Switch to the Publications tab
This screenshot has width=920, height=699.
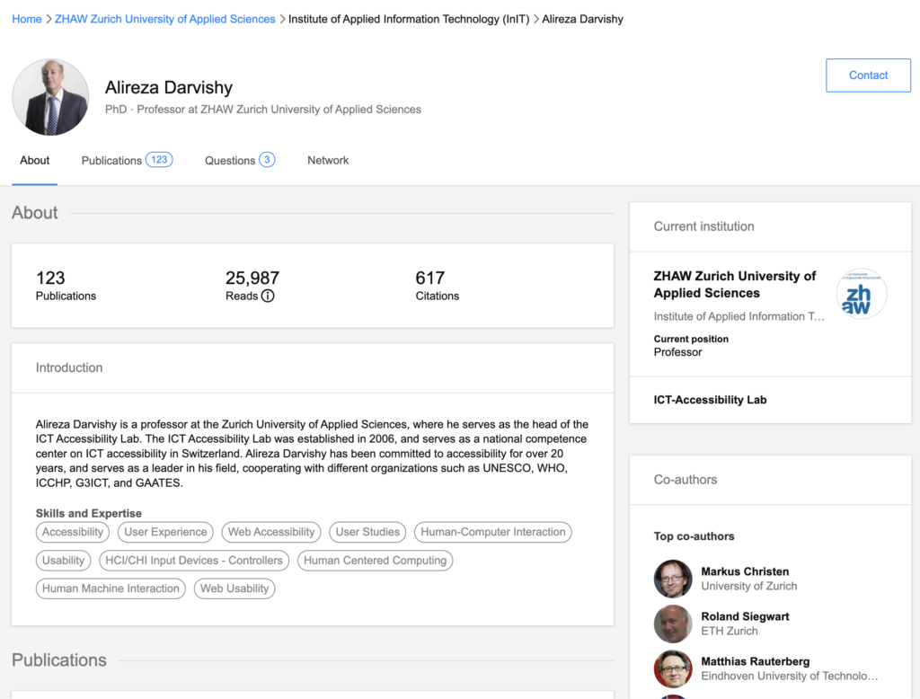tap(127, 160)
